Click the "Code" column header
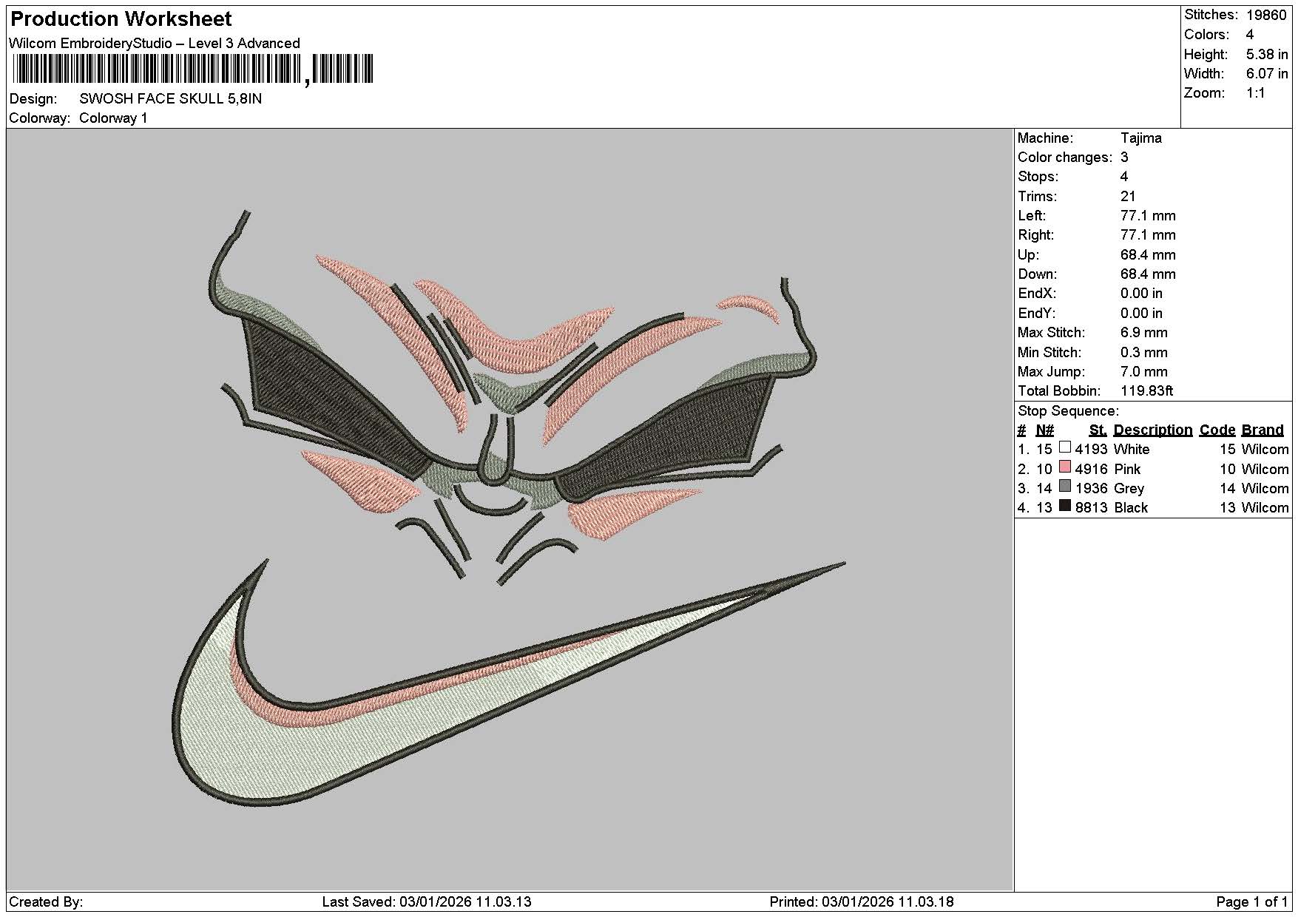Screen dimensions: 1298x917 point(1217,430)
